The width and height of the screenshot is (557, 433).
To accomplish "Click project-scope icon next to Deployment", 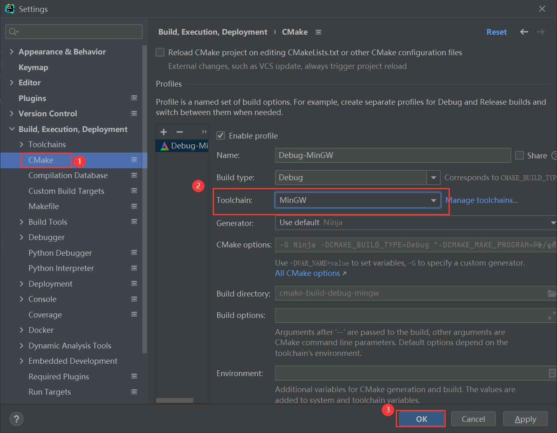I will pyautogui.click(x=134, y=283).
